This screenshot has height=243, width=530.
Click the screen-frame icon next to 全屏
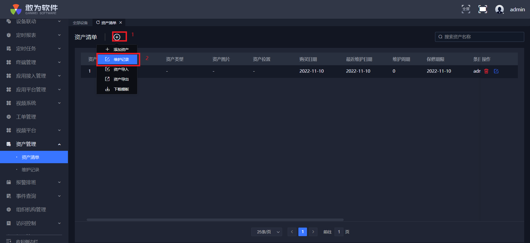483,9
